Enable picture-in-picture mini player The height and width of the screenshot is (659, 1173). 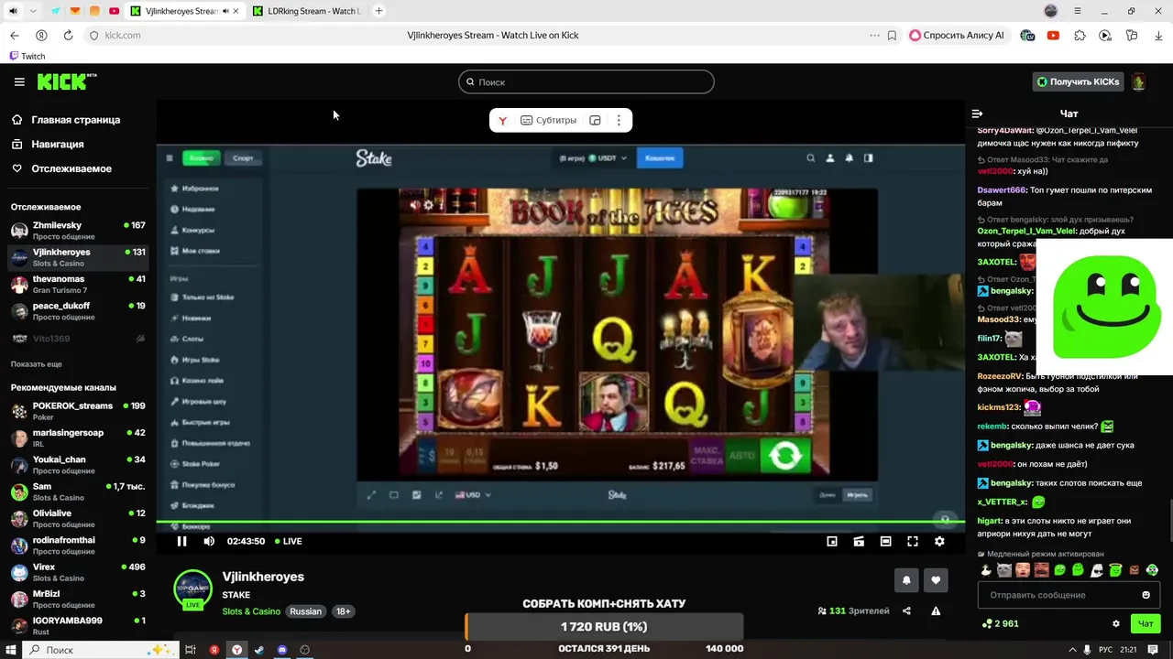[832, 541]
